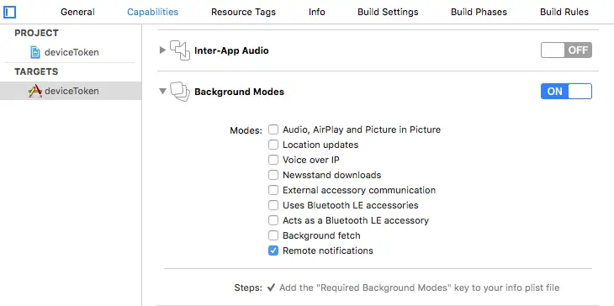Viewport: 614px width, 306px height.
Task: Uncheck Remote notifications mode
Action: [273, 251]
